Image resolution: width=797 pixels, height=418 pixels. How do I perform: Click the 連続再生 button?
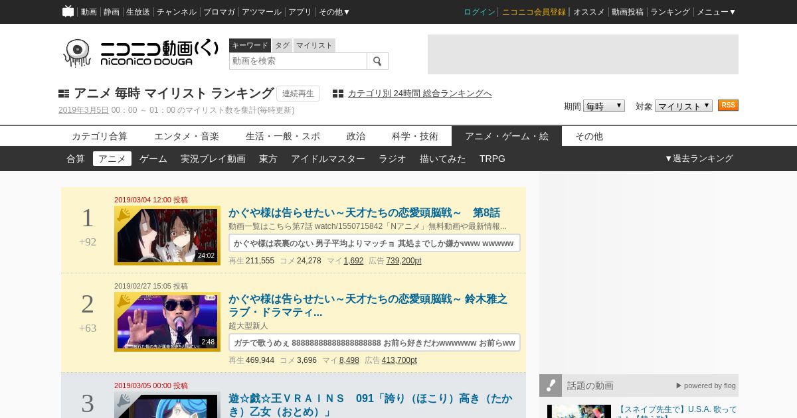pyautogui.click(x=298, y=94)
